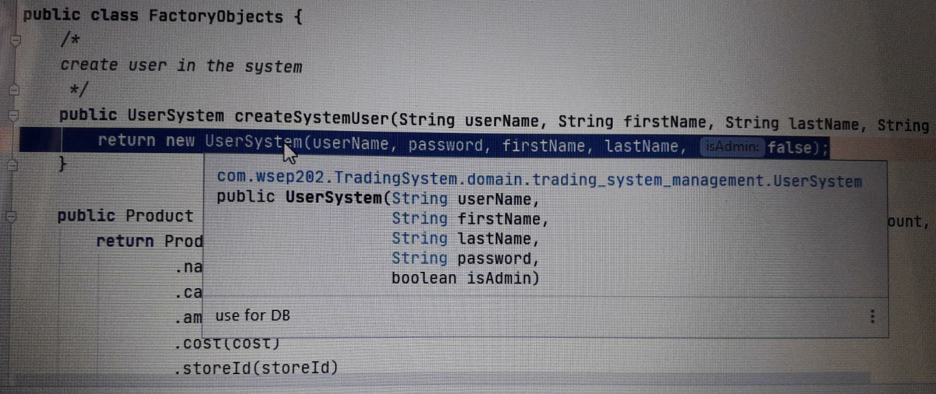This screenshot has width=936, height=394.
Task: Click the 'password' argument in constructor call
Action: pos(446,145)
